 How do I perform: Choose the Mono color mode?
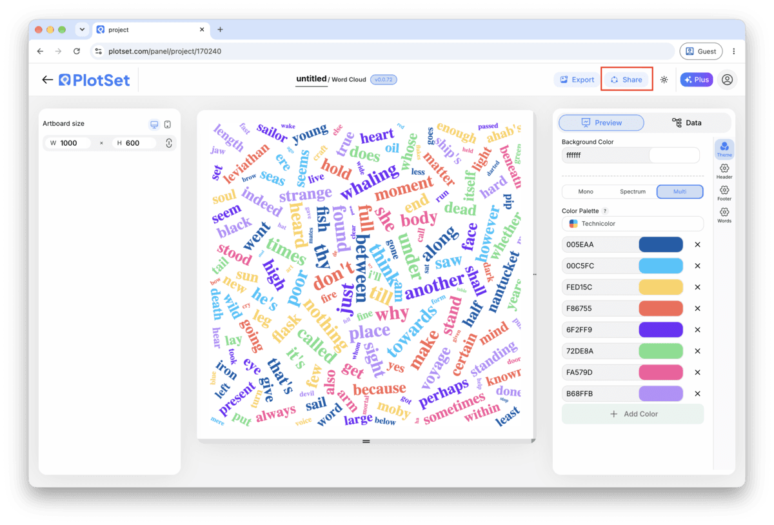click(x=586, y=192)
